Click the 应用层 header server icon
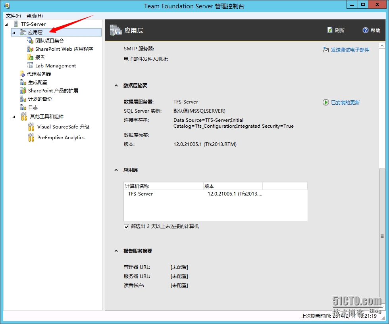The width and height of the screenshot is (389, 324). point(116,30)
